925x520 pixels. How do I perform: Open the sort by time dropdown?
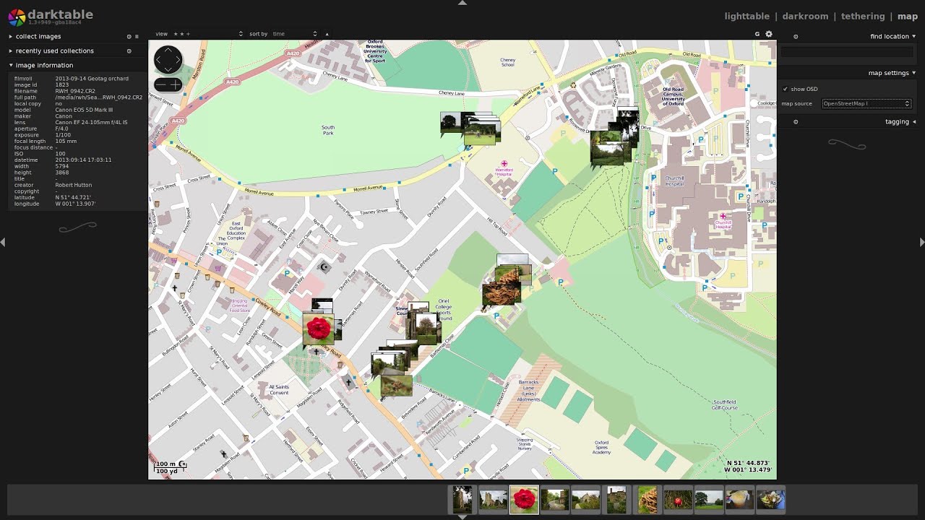click(x=294, y=34)
